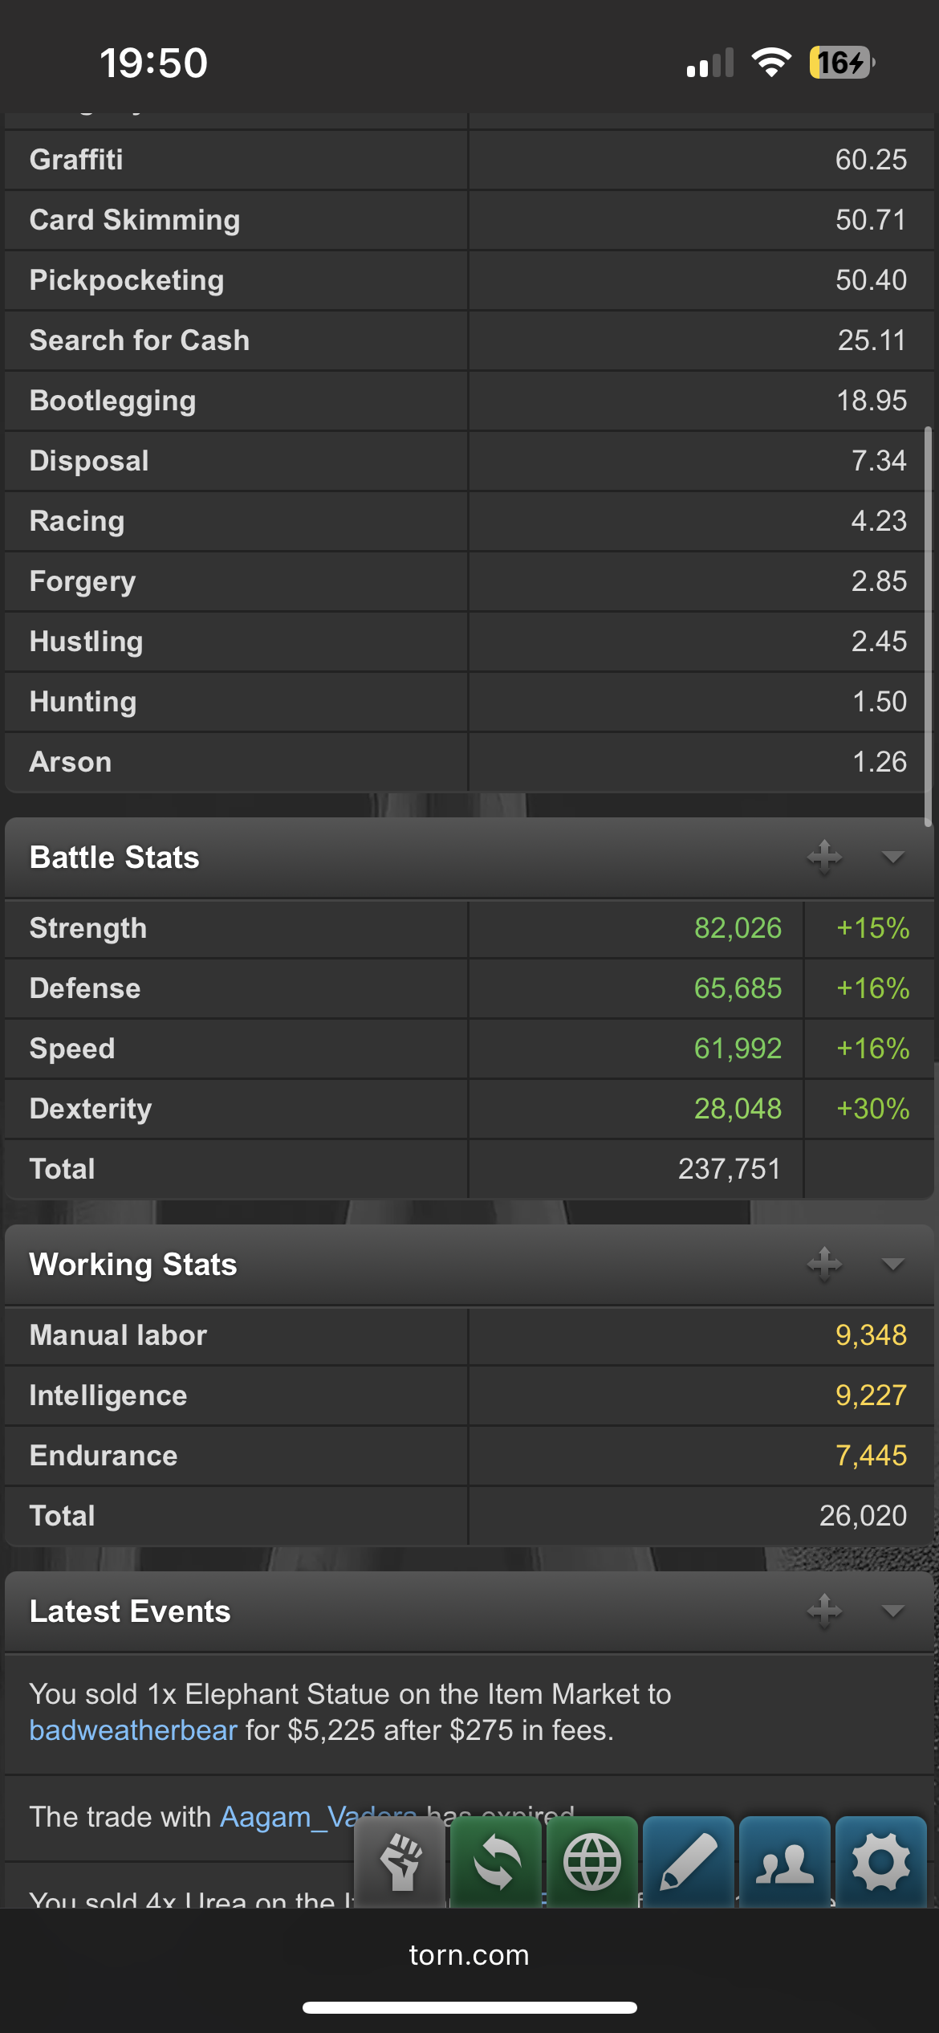939x2033 pixels.
Task: Tap the Battle Stats header title
Action: click(115, 858)
